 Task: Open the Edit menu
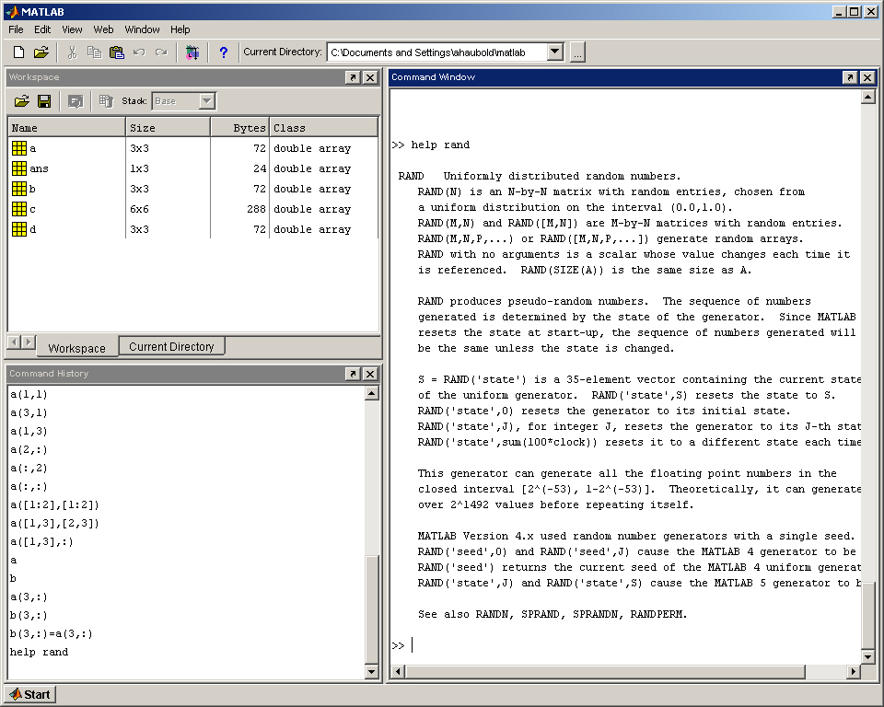(42, 29)
